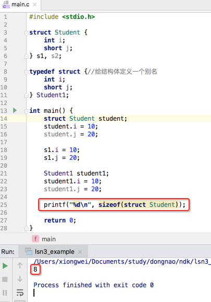
Task: Click the C file icon on main.c tab
Action: pos(5,5)
